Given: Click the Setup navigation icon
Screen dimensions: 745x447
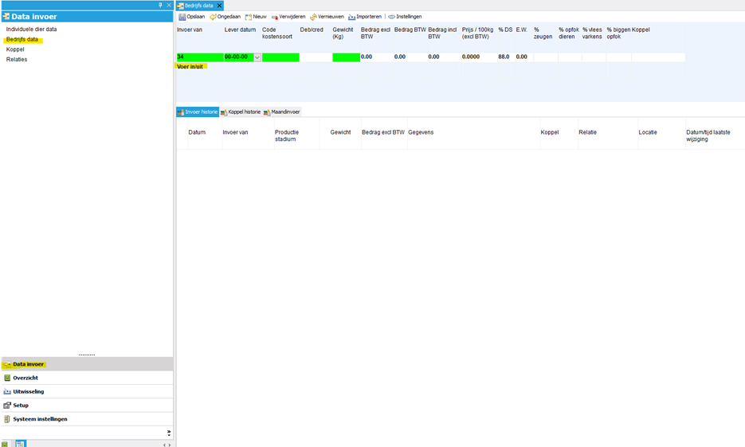Looking at the screenshot, I should [7, 406].
